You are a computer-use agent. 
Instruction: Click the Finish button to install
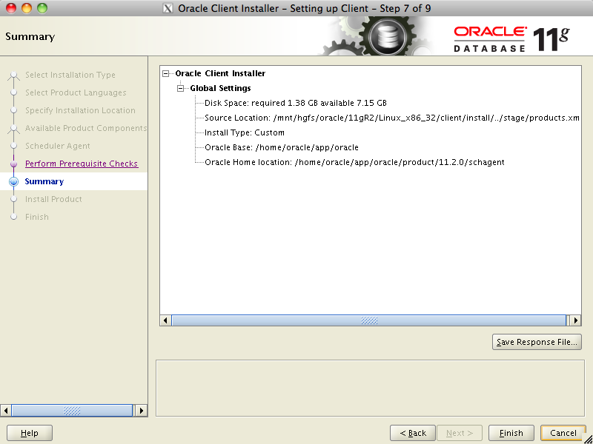pyautogui.click(x=511, y=433)
